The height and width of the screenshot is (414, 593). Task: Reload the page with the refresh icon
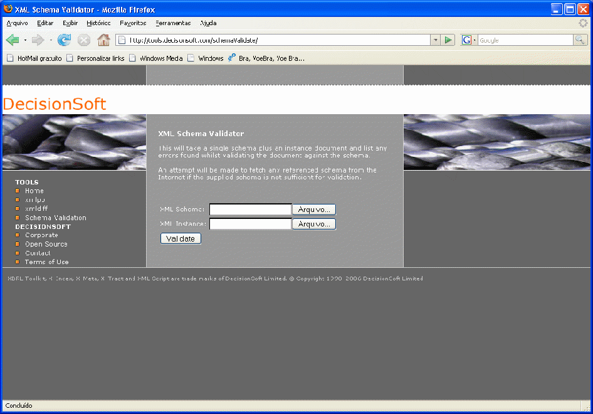click(65, 40)
